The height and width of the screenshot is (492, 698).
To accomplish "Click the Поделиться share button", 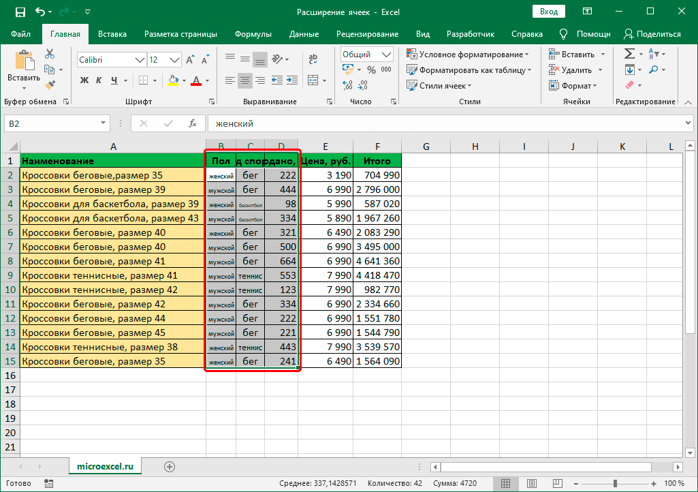I will tap(652, 34).
